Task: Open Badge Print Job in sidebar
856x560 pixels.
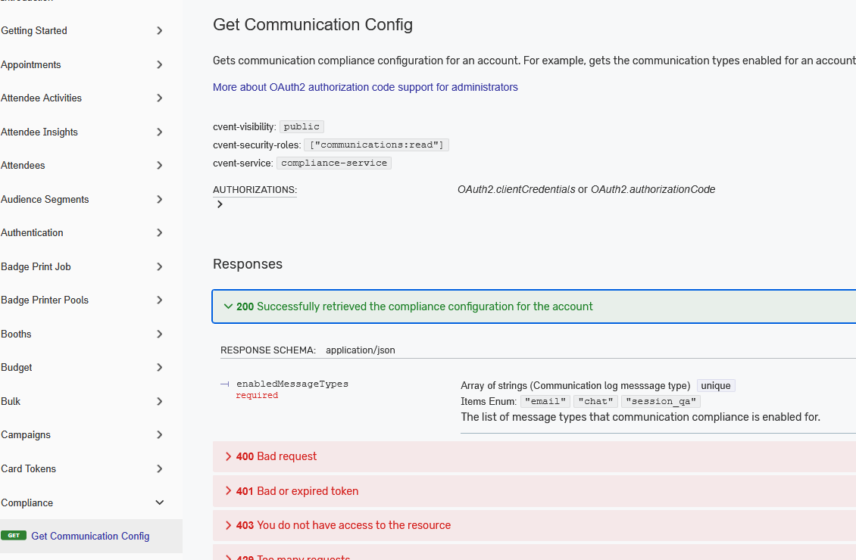Action: pos(36,266)
